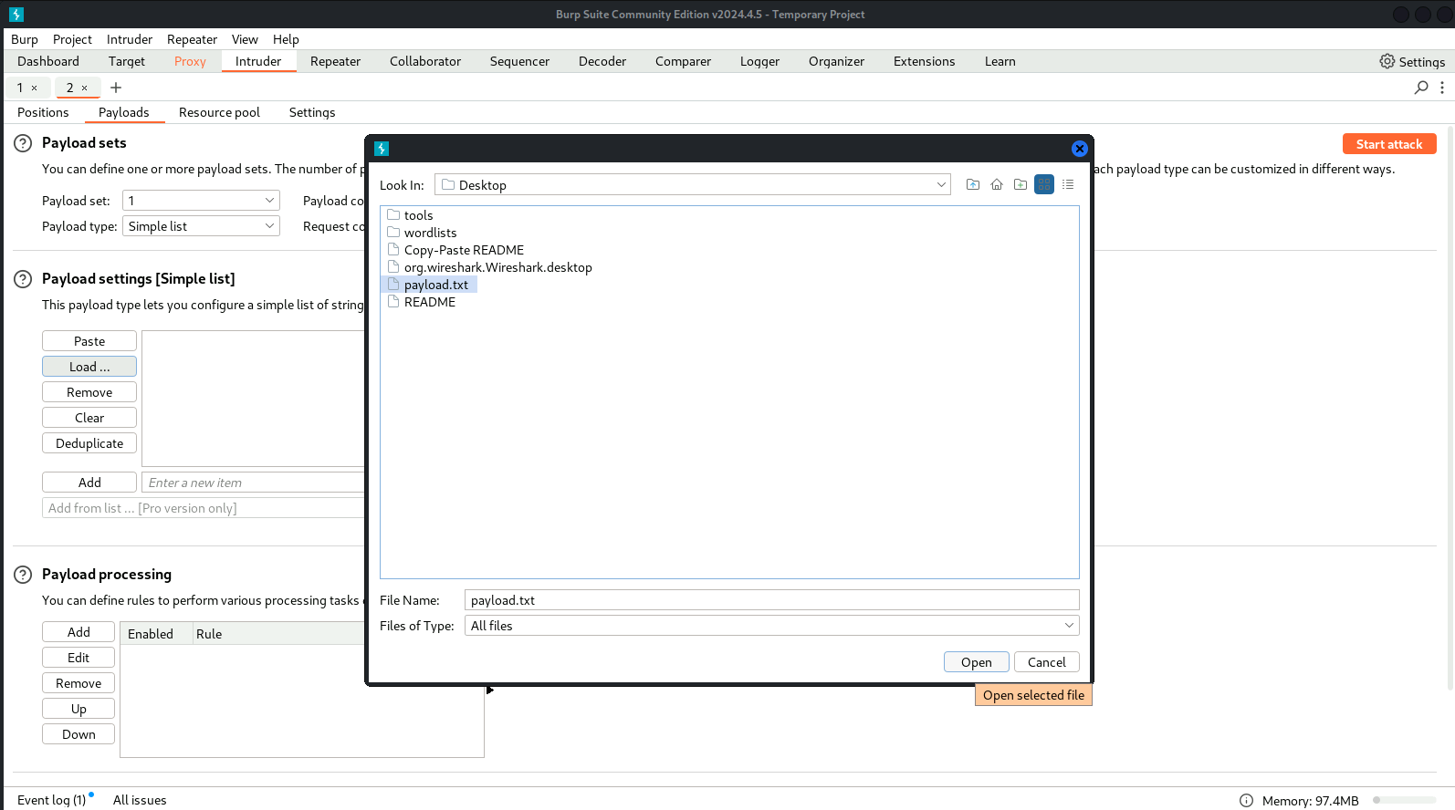This screenshot has height=810, width=1455.
Task: Open the Decoder tab
Action: [x=602, y=61]
